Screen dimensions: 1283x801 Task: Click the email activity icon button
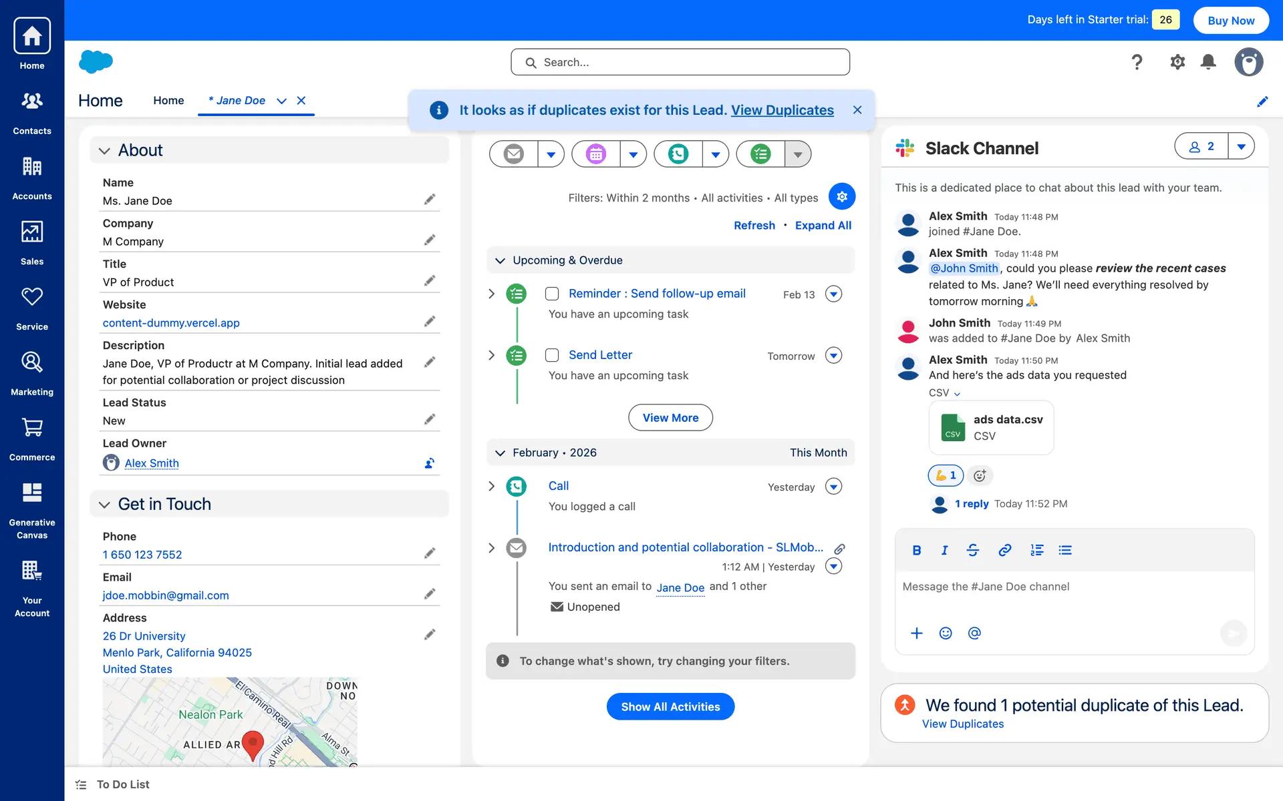tap(513, 154)
